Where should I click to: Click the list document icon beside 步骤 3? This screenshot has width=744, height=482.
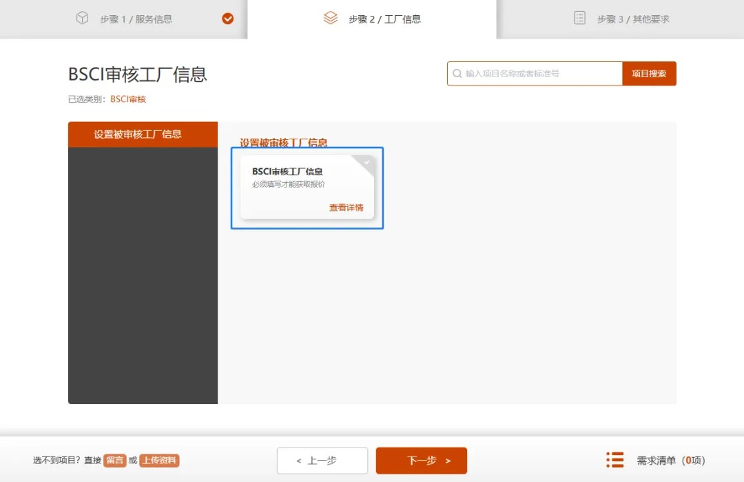point(579,18)
